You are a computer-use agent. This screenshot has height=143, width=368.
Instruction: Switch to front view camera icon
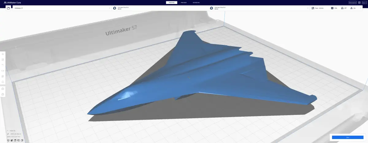pos(11,140)
